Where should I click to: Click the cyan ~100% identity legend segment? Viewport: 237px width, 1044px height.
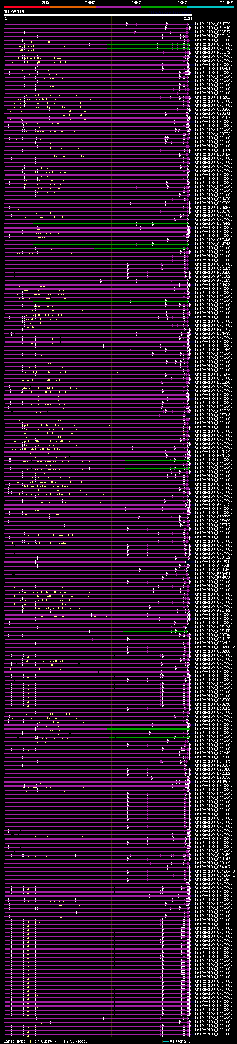(210, 7)
